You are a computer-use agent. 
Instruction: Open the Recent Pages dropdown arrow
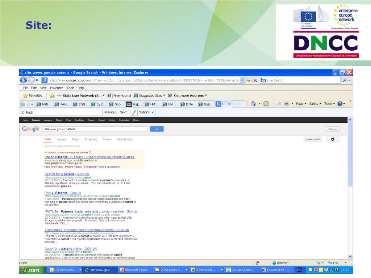37,80
